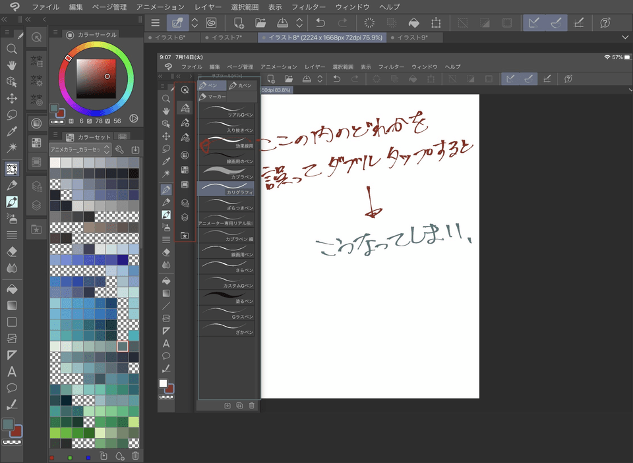Select the Gradient tool in leftmost palette
Image resolution: width=633 pixels, height=463 pixels.
pyautogui.click(x=12, y=306)
